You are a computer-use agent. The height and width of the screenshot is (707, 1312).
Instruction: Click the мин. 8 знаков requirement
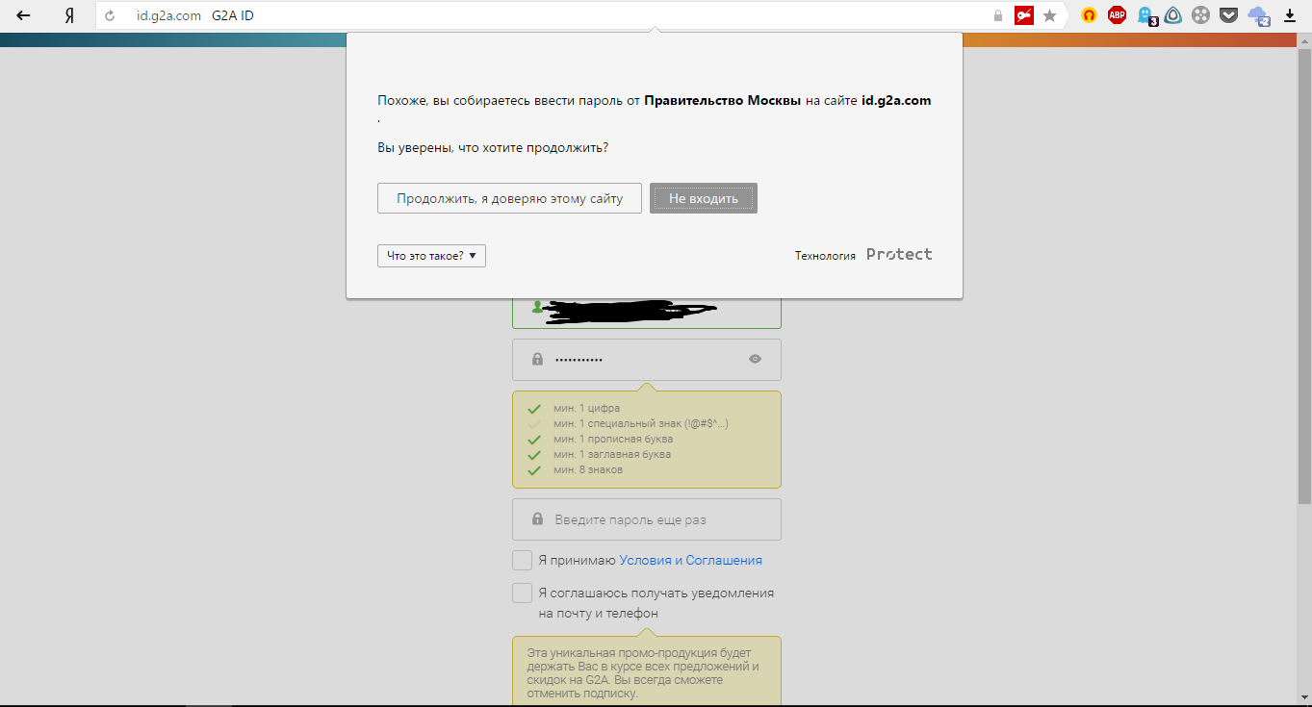coord(588,469)
